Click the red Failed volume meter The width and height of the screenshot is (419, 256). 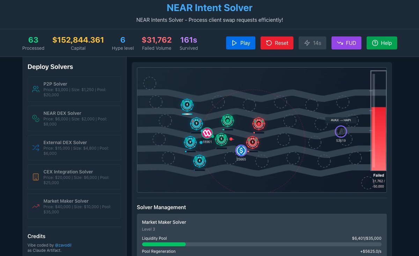(x=378, y=121)
